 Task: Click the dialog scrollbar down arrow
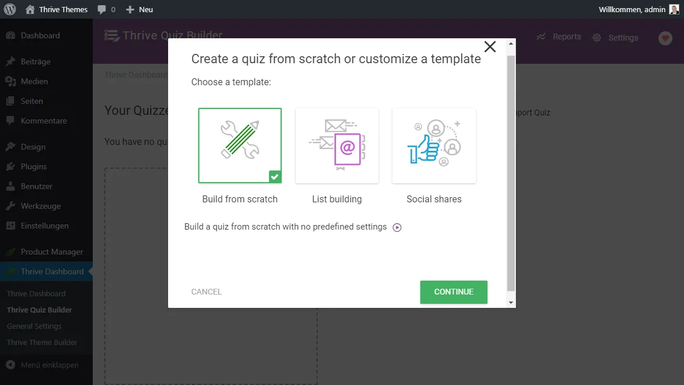tap(511, 303)
